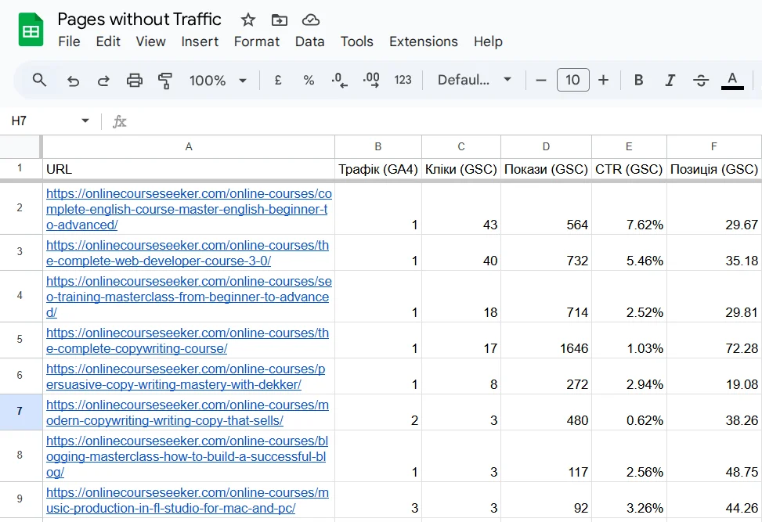Image resolution: width=762 pixels, height=522 pixels.
Task: Undo the last action
Action: point(73,80)
